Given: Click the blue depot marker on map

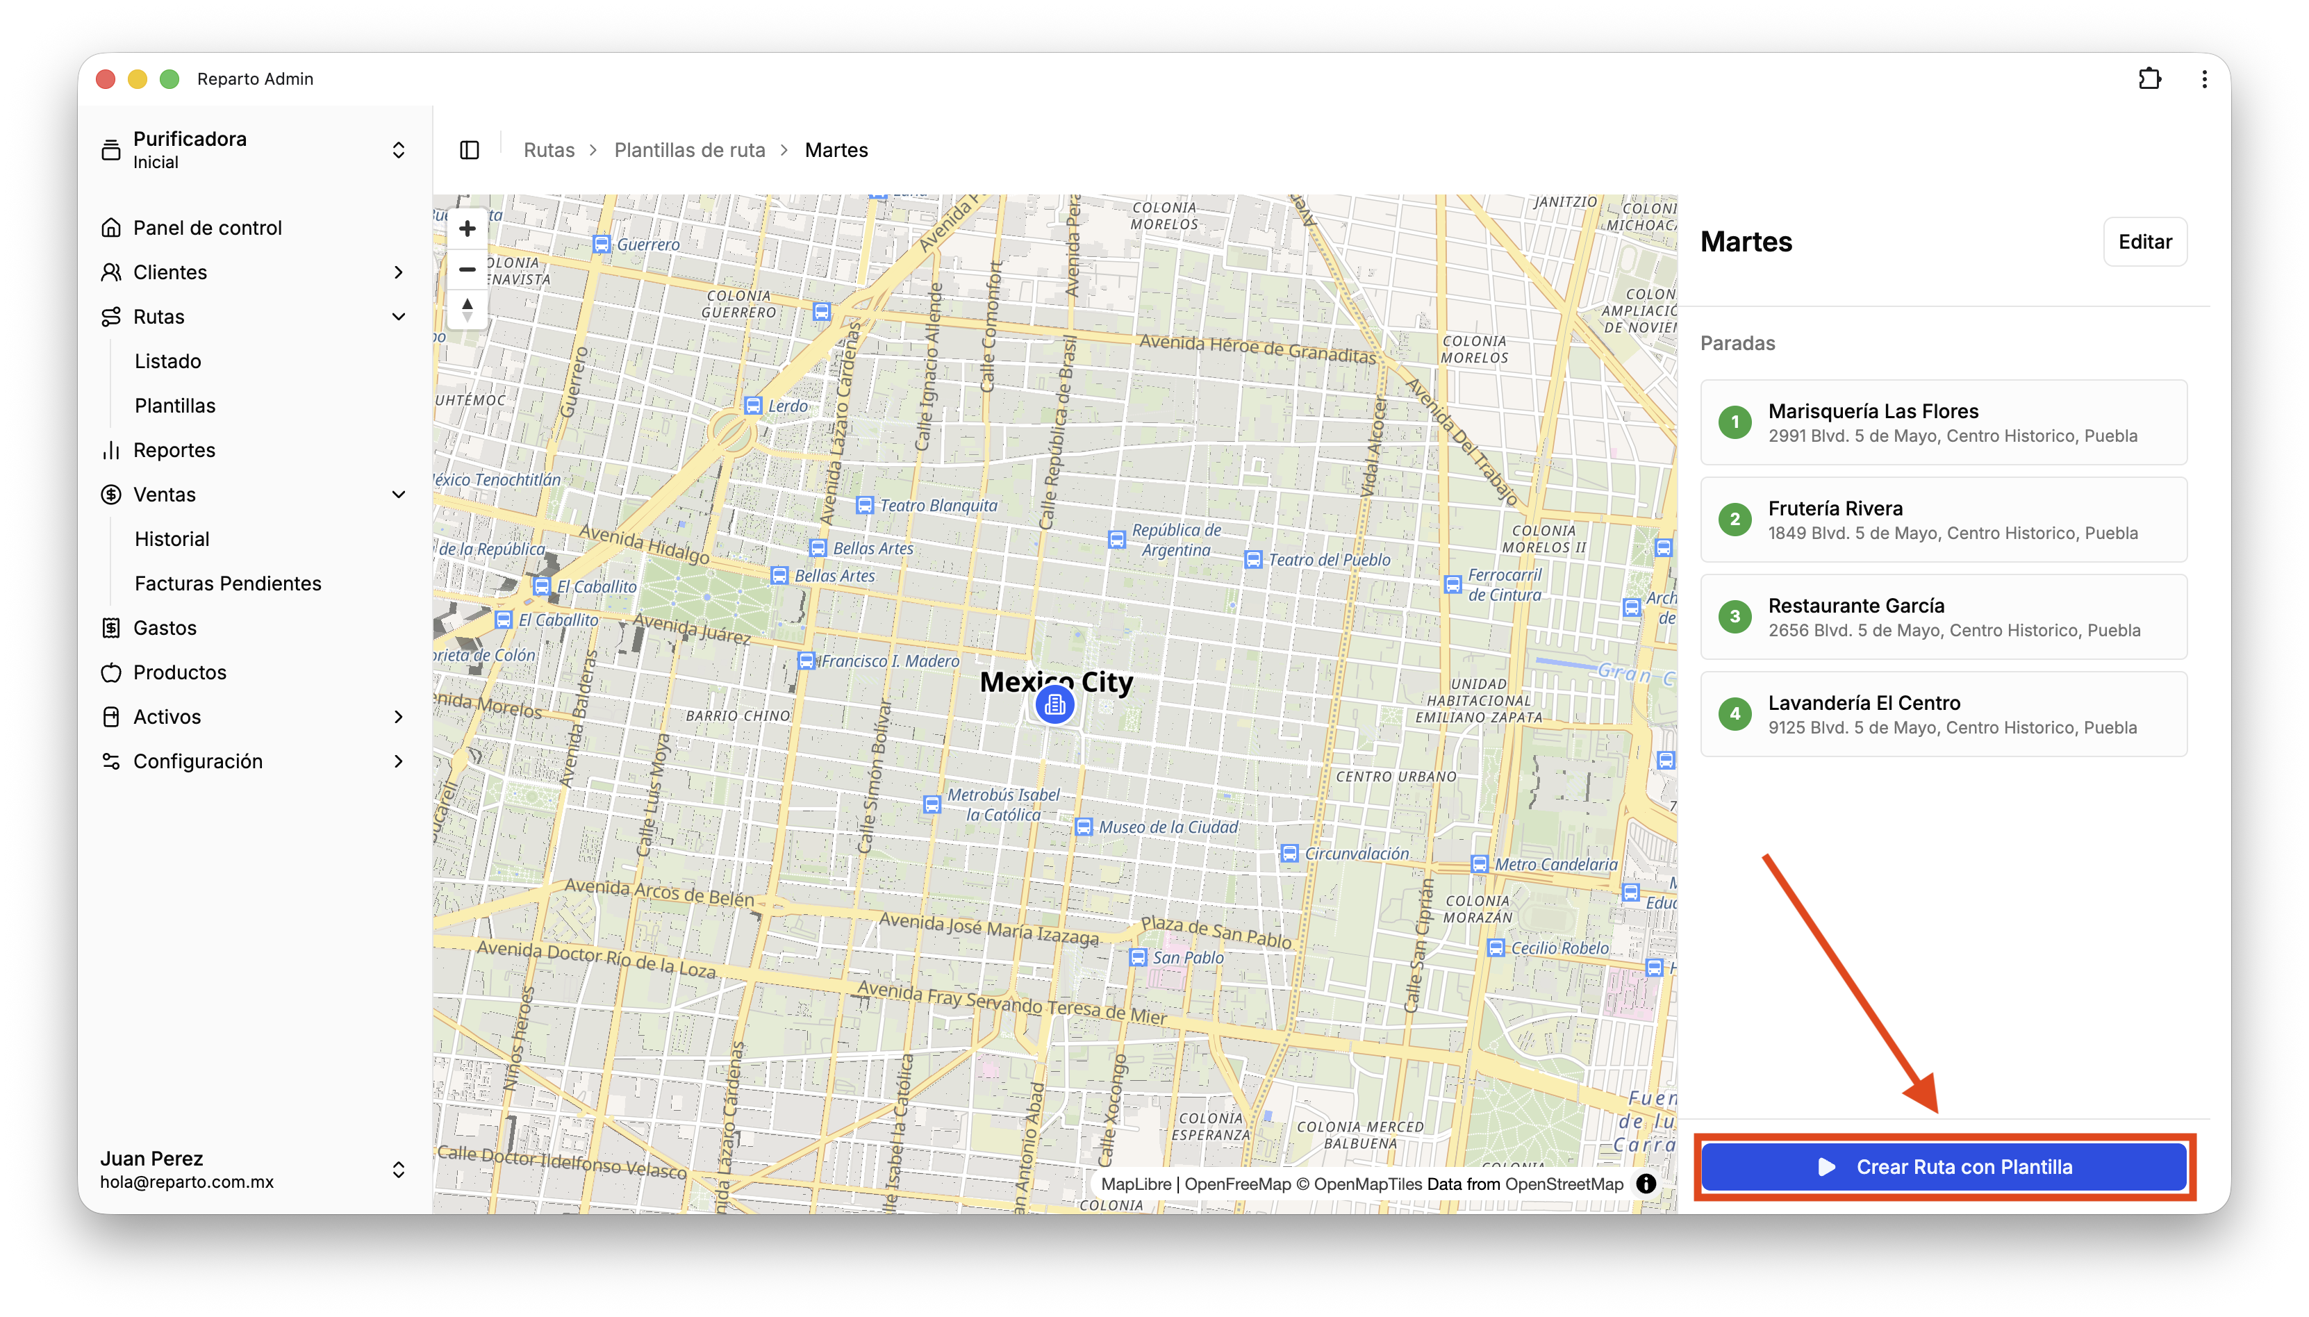Looking at the screenshot, I should pyautogui.click(x=1054, y=704).
